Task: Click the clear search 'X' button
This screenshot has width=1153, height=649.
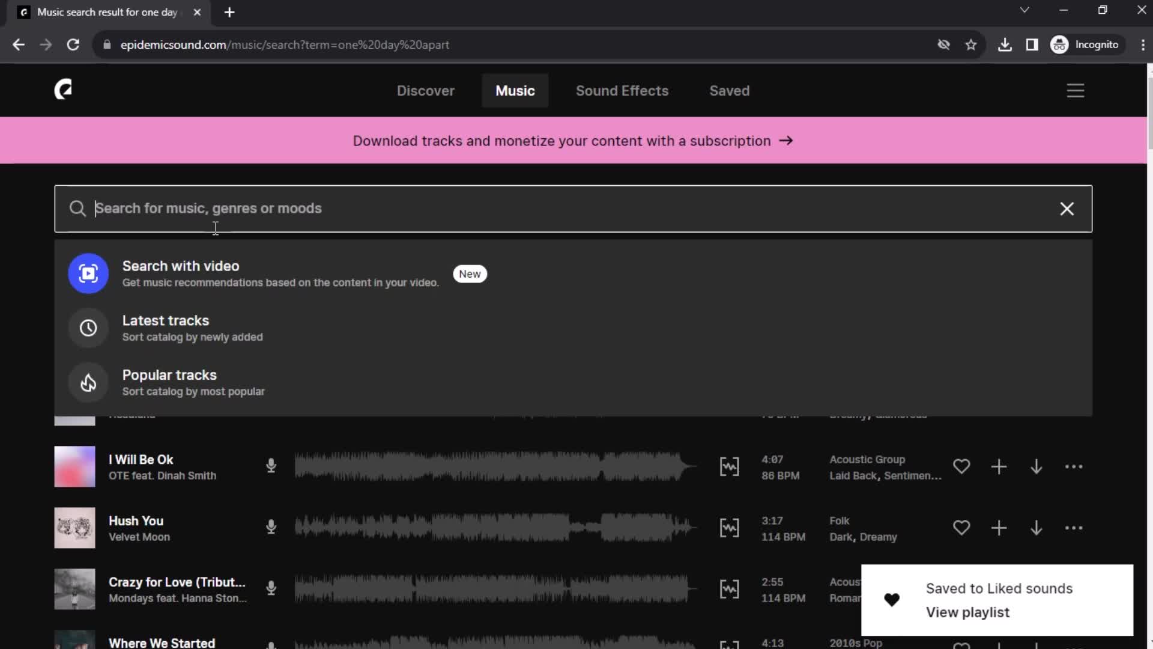Action: coord(1068,207)
